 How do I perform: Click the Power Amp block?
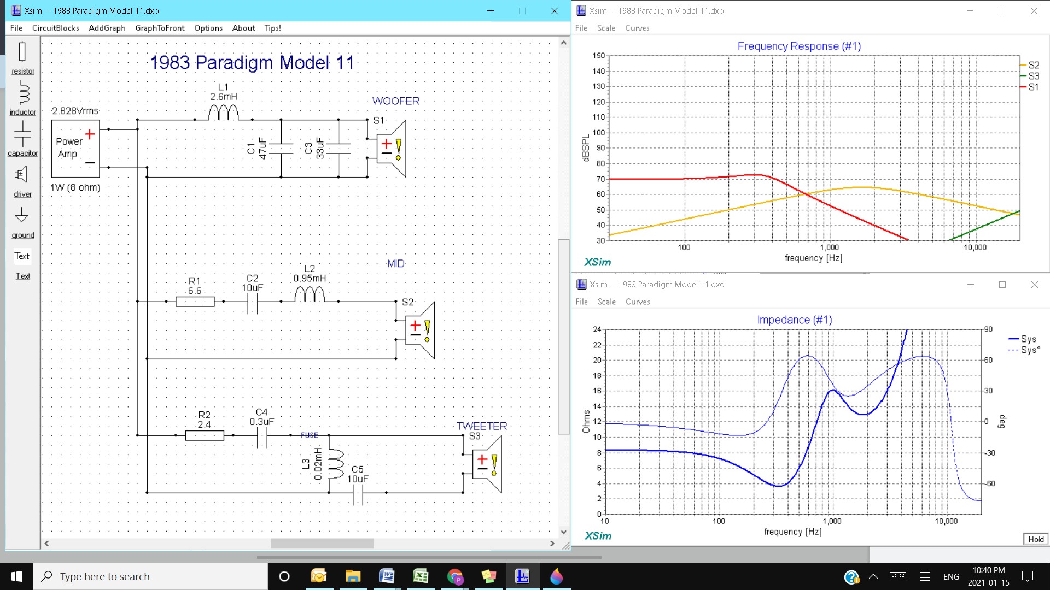click(75, 148)
